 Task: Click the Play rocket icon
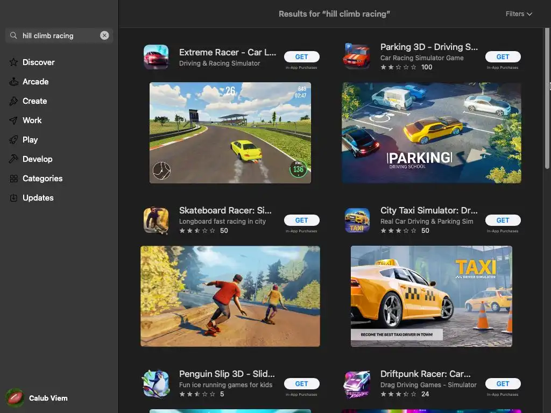(x=13, y=140)
